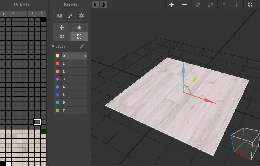
Task: Select the arrow pointer tool in top toolbar
Action: click(95, 5)
